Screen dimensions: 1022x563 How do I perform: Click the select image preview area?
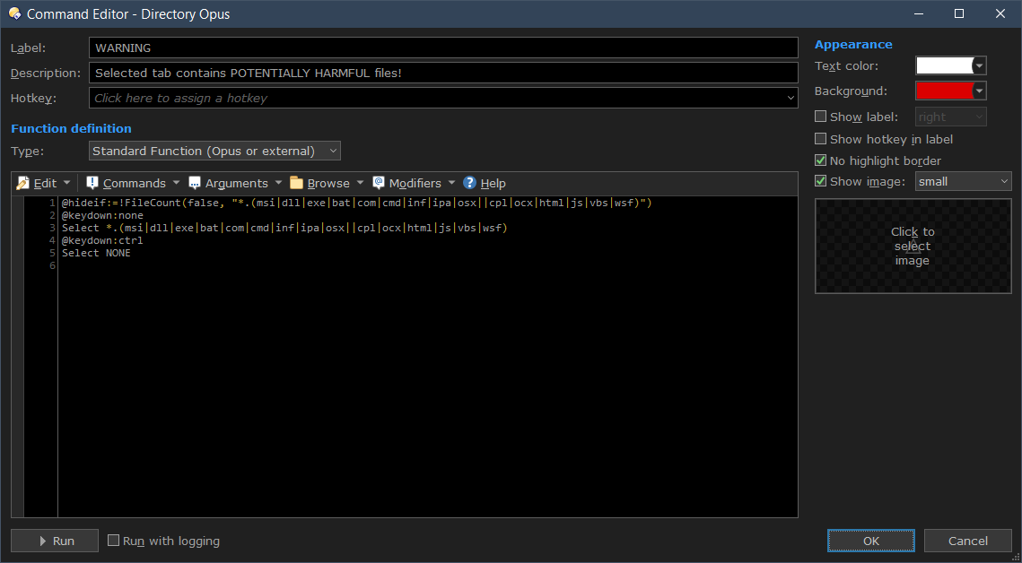pyautogui.click(x=913, y=247)
